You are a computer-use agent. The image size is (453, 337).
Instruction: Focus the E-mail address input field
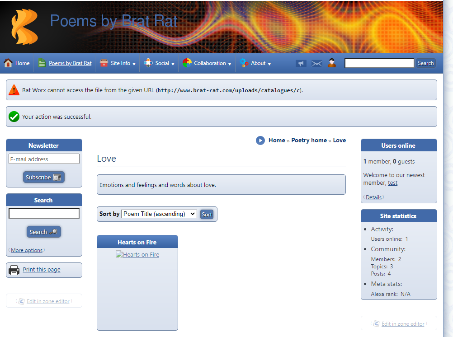click(44, 159)
